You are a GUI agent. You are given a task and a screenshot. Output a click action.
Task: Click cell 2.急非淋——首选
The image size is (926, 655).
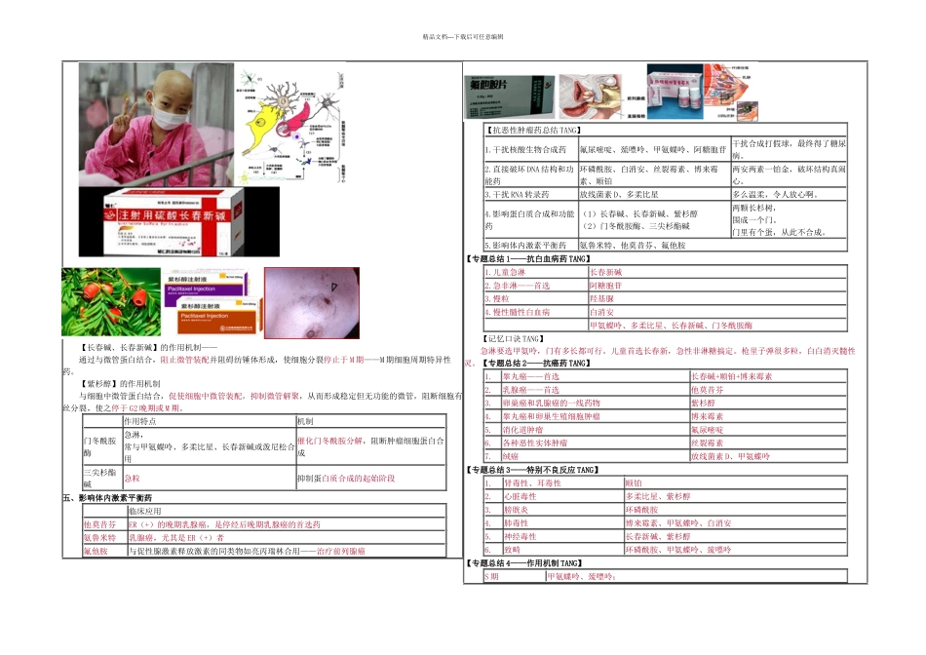[518, 286]
